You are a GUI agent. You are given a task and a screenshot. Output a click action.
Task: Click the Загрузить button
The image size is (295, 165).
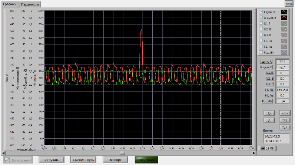(x=52, y=160)
